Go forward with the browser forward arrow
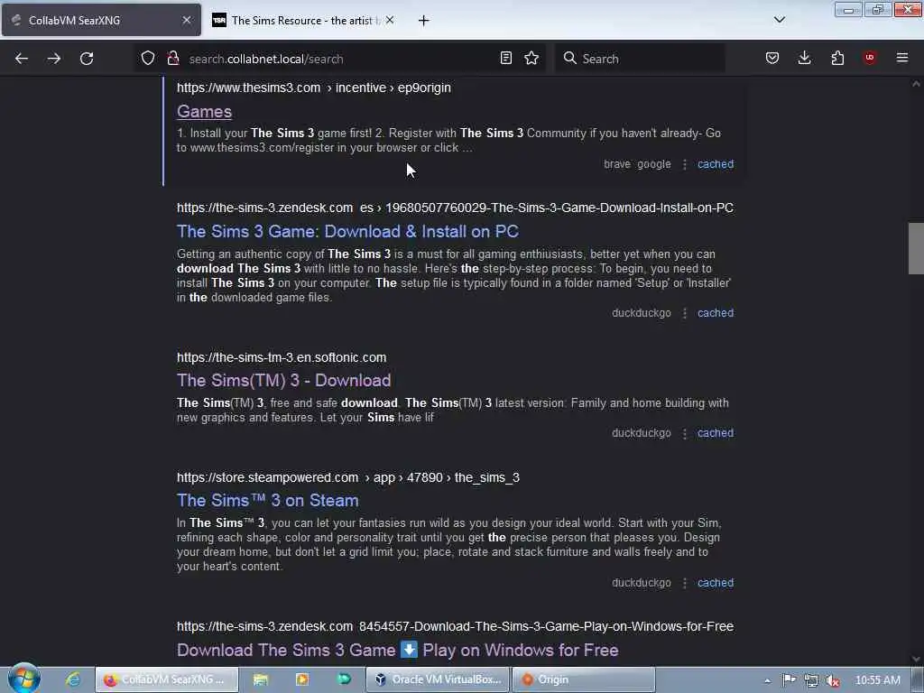 click(53, 59)
